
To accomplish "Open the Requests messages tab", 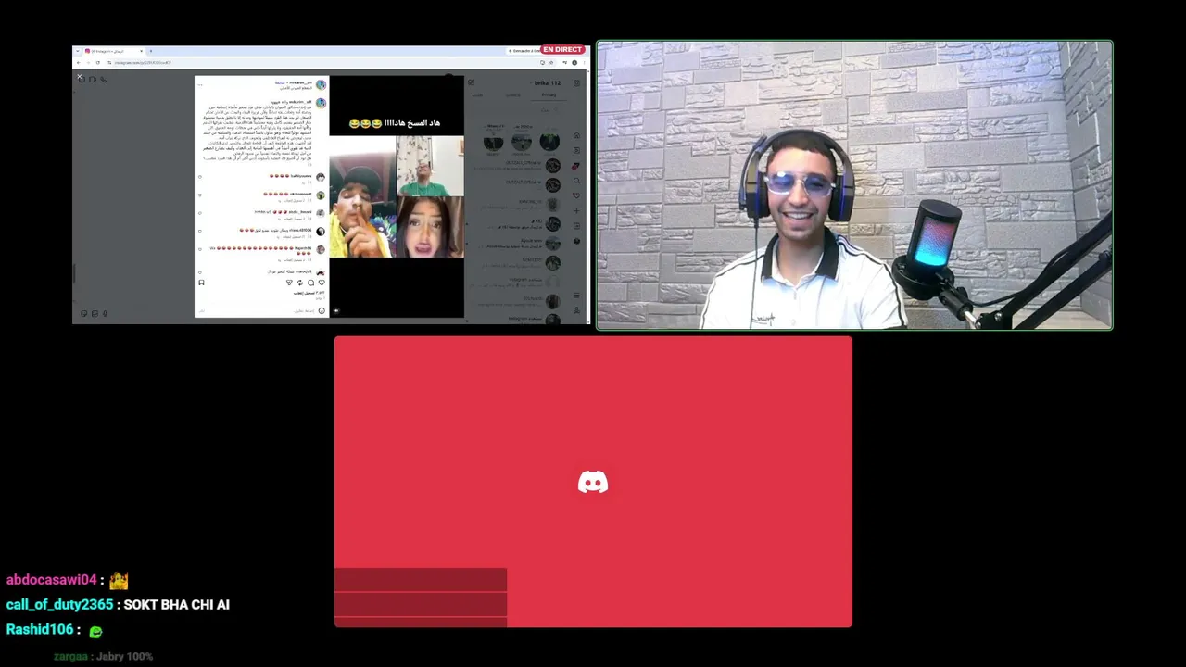I will tap(478, 94).
